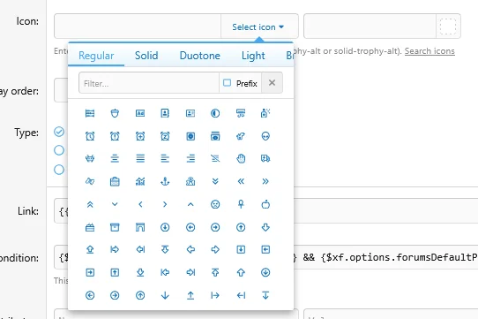Image resolution: width=478 pixels, height=319 pixels.
Task: Choose the double angle left icon
Action: tap(241, 181)
